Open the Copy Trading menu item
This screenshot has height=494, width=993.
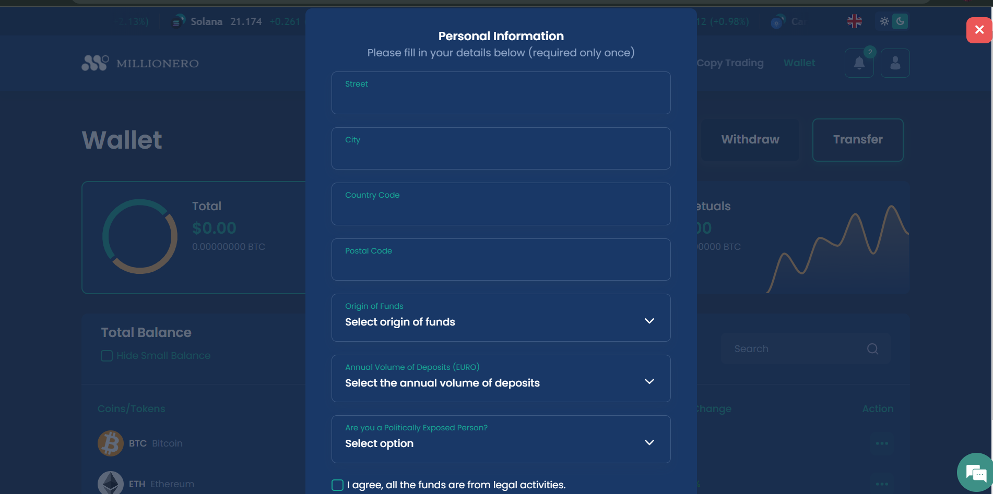pyautogui.click(x=730, y=63)
